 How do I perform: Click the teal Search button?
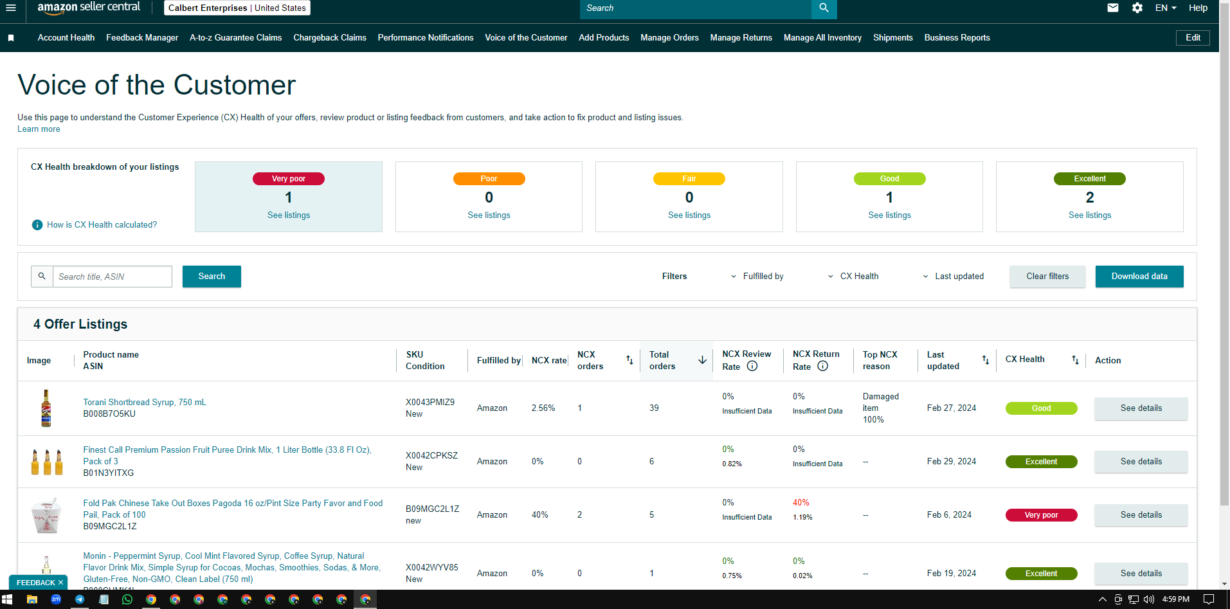(x=212, y=277)
